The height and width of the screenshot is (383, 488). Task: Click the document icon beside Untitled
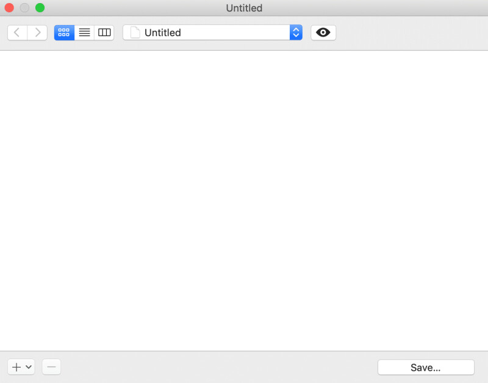pyautogui.click(x=134, y=32)
